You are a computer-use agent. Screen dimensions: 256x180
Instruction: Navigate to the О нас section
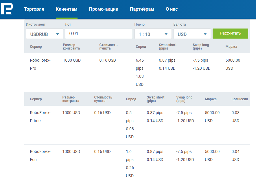tap(172, 9)
